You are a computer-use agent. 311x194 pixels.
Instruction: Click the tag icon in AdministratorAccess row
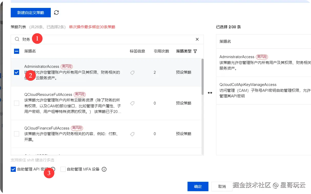(x=132, y=73)
